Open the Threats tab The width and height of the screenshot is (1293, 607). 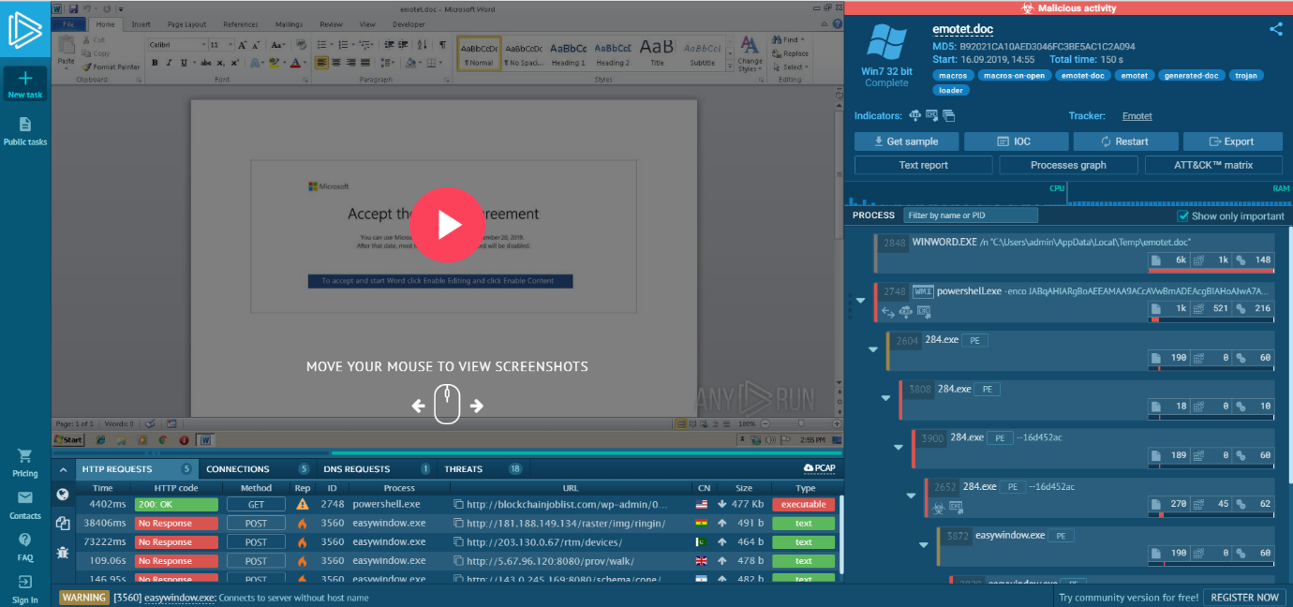(464, 469)
